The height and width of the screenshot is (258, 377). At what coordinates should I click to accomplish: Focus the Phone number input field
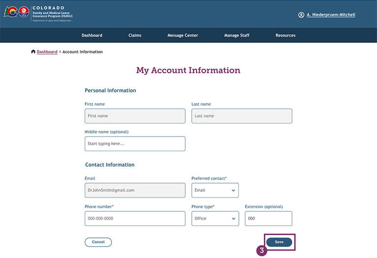[135, 219]
